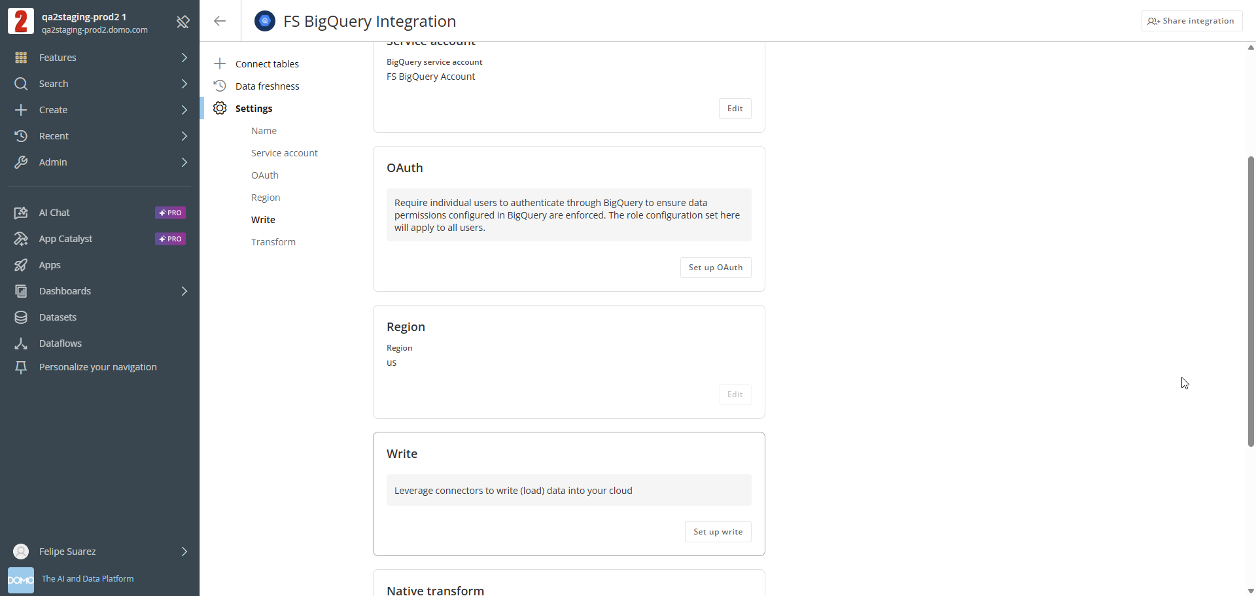1256x596 pixels.
Task: Open Apps in the sidebar
Action: point(50,265)
